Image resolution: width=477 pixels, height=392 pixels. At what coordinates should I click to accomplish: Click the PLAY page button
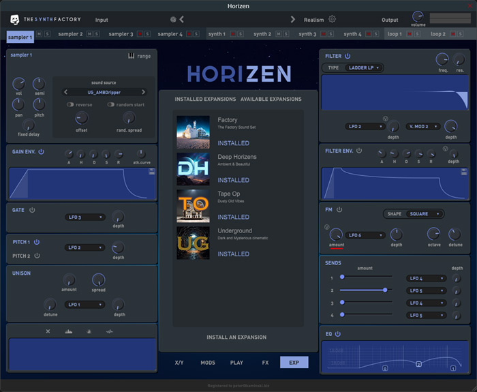coord(236,363)
